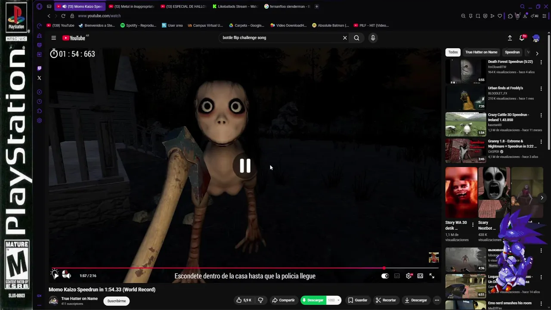Open the browser snapshot capture tool
The height and width of the screenshot is (310, 551).
click(478, 16)
